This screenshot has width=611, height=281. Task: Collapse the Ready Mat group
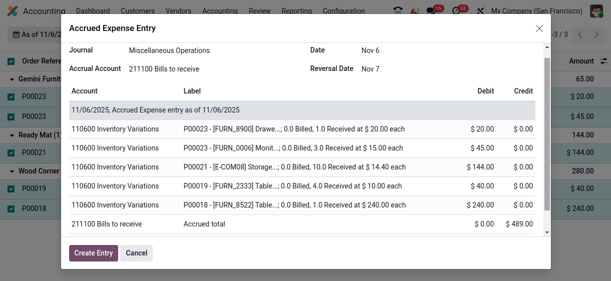pyautogui.click(x=12, y=135)
